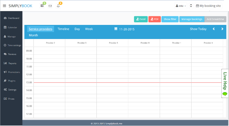Export bookings to Excel

141,19
